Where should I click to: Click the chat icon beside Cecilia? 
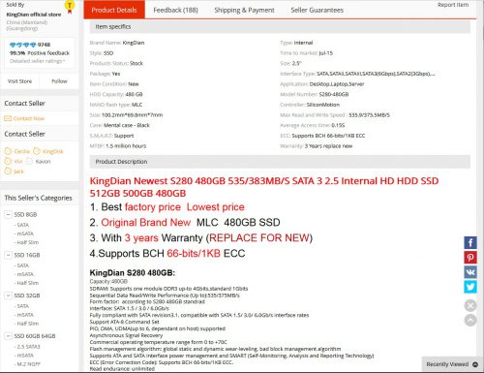click(8, 151)
